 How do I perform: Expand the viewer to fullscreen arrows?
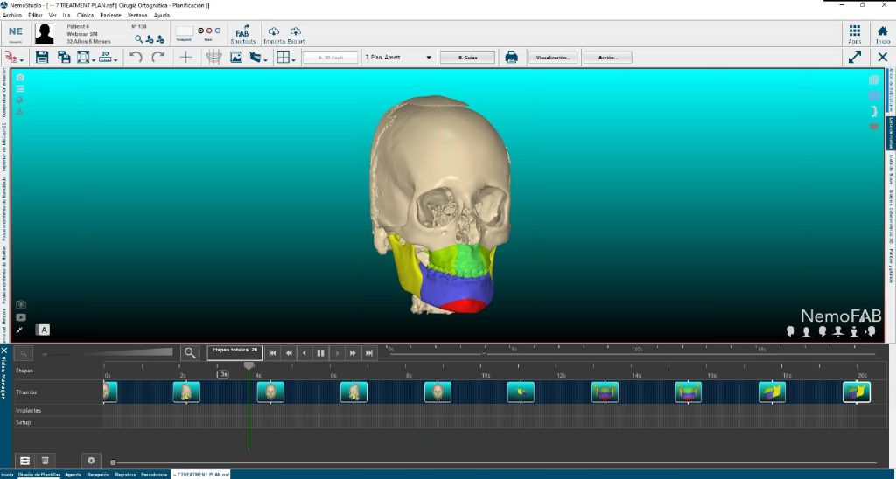[855, 57]
